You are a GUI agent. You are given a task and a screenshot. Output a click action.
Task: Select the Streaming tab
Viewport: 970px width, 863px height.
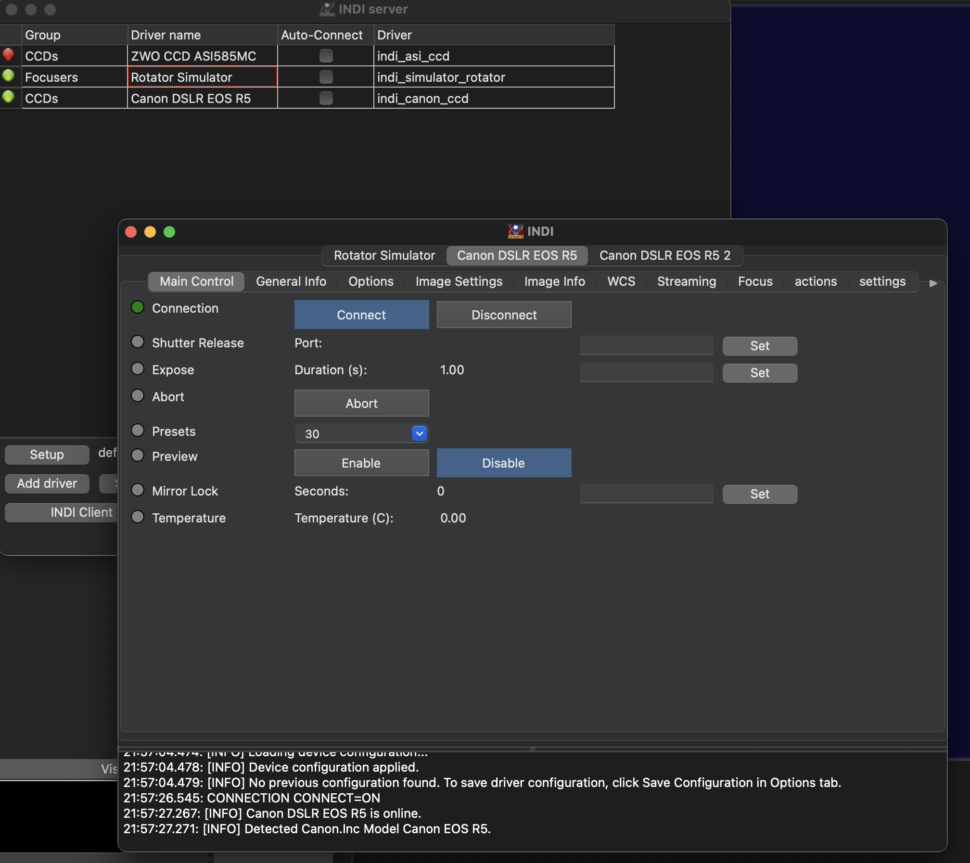coord(686,281)
